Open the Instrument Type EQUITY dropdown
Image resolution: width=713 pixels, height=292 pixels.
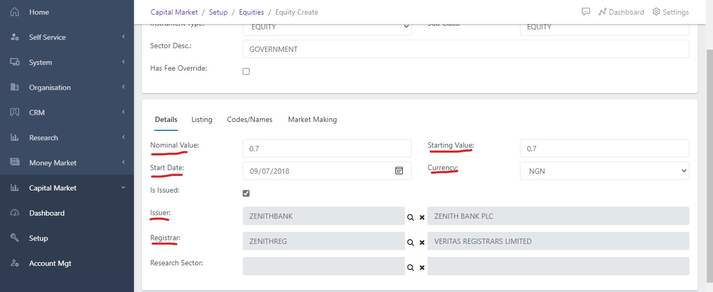(327, 27)
